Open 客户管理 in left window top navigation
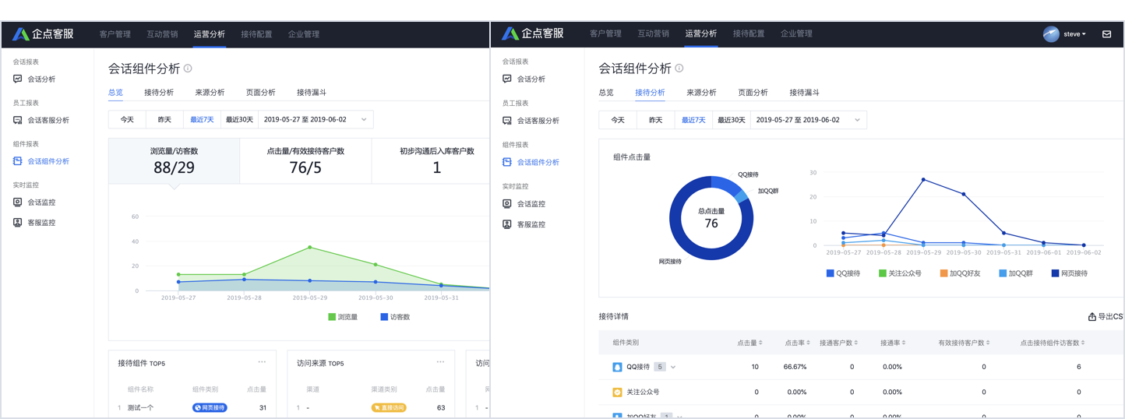The width and height of the screenshot is (1125, 419). click(x=115, y=34)
